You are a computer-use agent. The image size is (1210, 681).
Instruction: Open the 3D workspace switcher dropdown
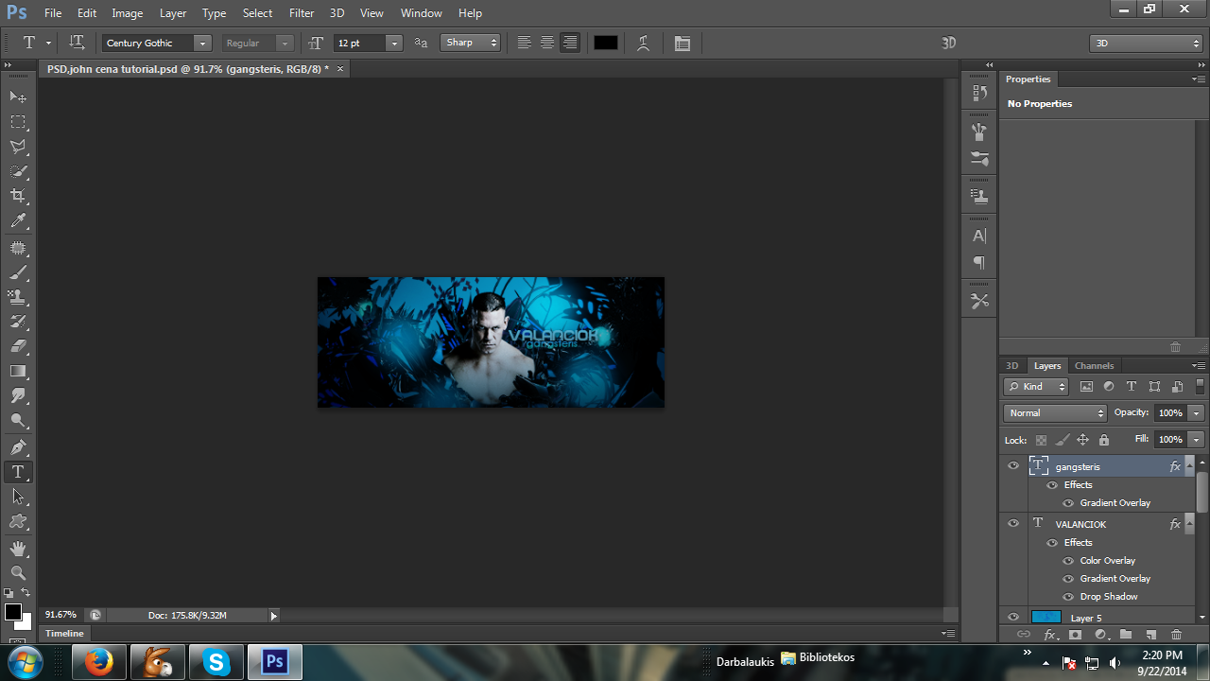pos(1146,44)
